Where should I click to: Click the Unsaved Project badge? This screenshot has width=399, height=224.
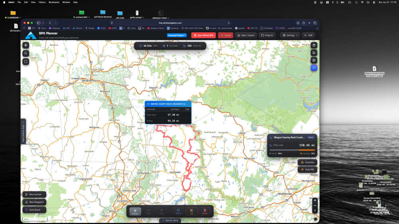click(x=177, y=35)
